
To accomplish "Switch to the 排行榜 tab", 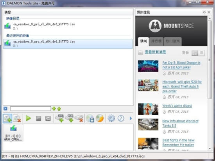I will (x=156, y=41).
